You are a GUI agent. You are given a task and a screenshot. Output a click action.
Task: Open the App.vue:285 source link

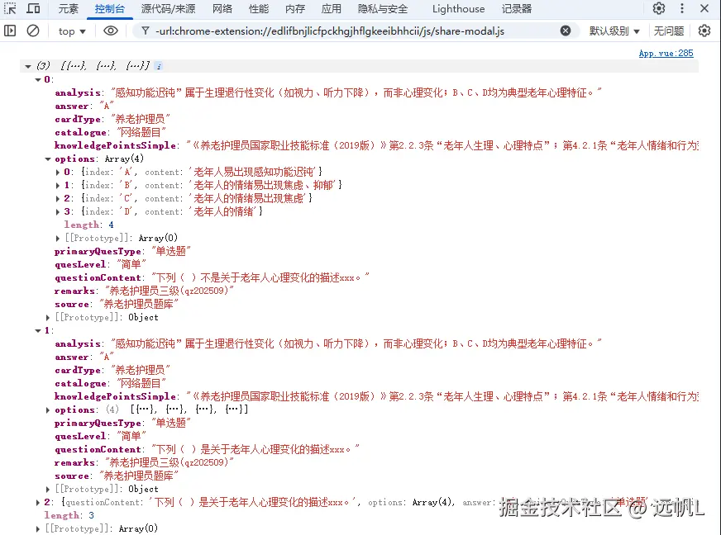(x=666, y=54)
